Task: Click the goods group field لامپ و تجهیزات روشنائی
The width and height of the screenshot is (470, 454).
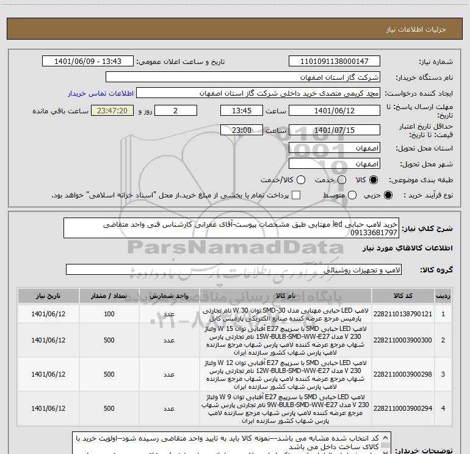Action: [x=234, y=269]
